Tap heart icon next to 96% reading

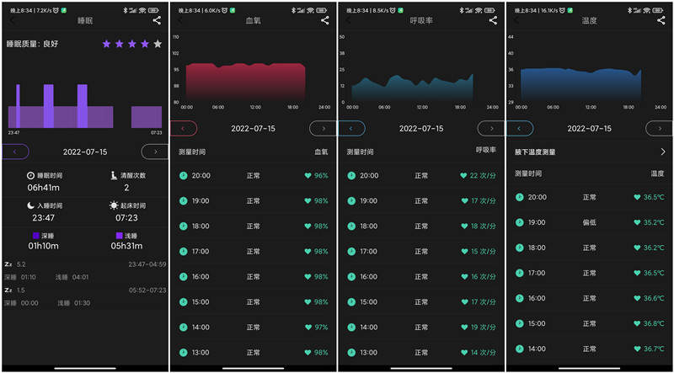pos(308,176)
